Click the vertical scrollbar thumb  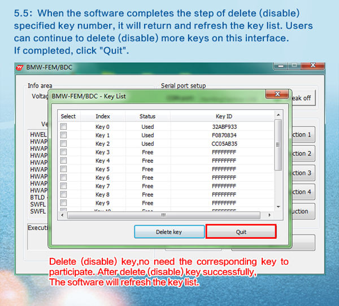pos(278,145)
